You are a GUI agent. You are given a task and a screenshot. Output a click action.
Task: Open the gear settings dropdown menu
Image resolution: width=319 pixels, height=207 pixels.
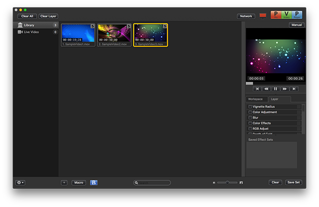(x=20, y=183)
